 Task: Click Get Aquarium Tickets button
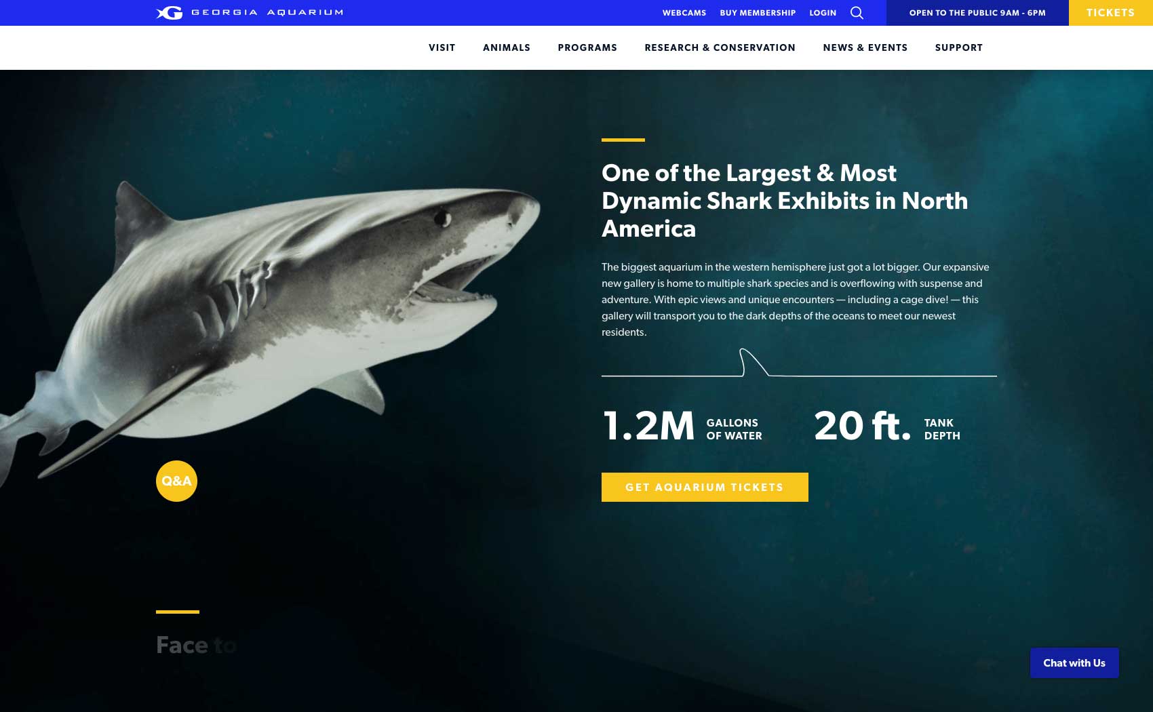(x=705, y=487)
